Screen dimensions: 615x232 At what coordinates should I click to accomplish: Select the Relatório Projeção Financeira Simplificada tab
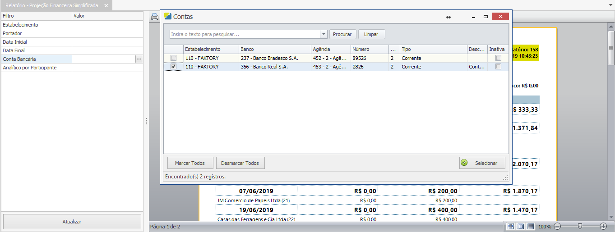click(51, 5)
